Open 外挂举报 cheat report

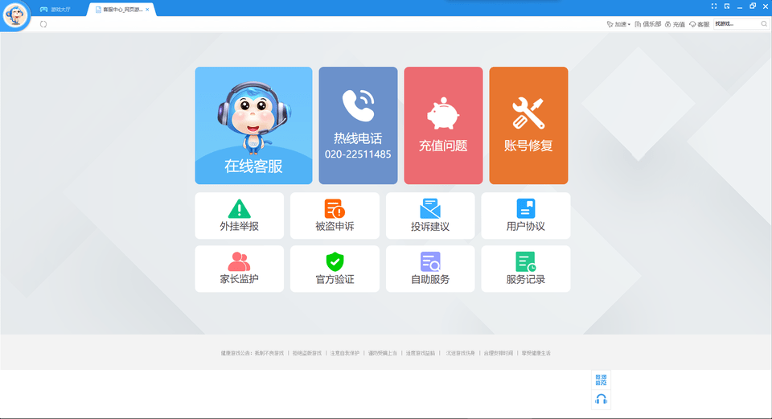239,216
